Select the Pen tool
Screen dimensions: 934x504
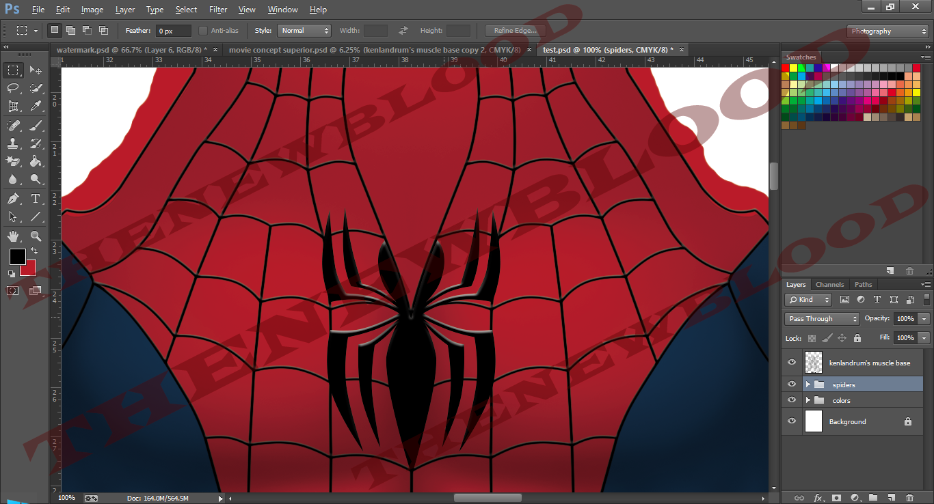13,199
